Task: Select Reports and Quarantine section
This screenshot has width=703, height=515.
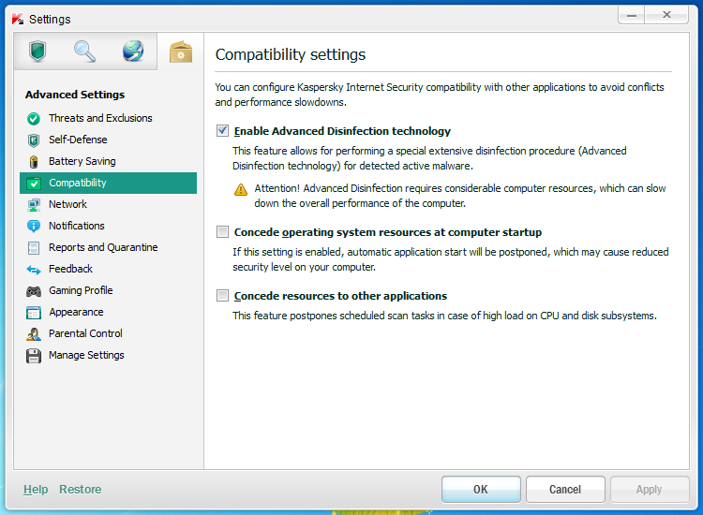Action: (103, 247)
